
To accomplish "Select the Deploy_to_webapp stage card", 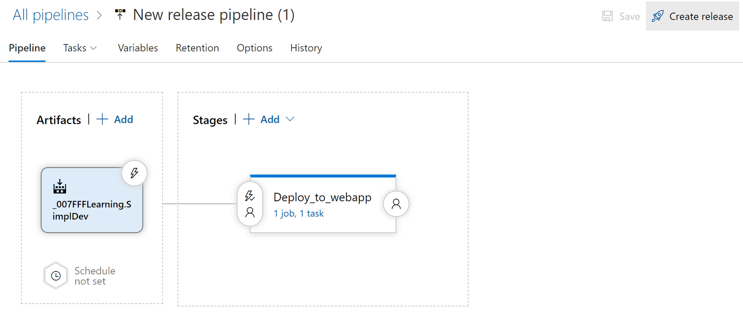I will [323, 197].
